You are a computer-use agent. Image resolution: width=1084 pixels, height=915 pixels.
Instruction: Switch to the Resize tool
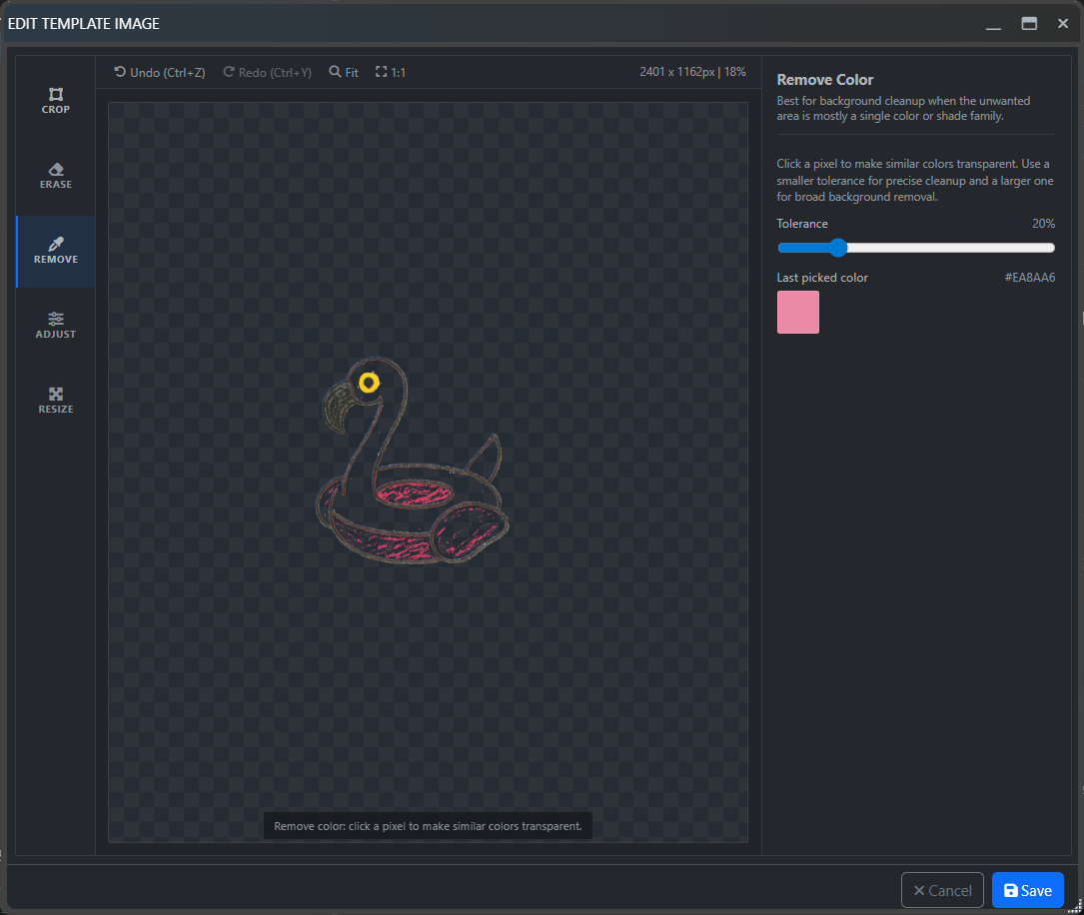point(56,401)
